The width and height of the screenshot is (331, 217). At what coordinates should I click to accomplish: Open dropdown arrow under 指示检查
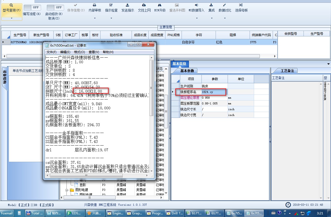pyautogui.click(x=111, y=18)
